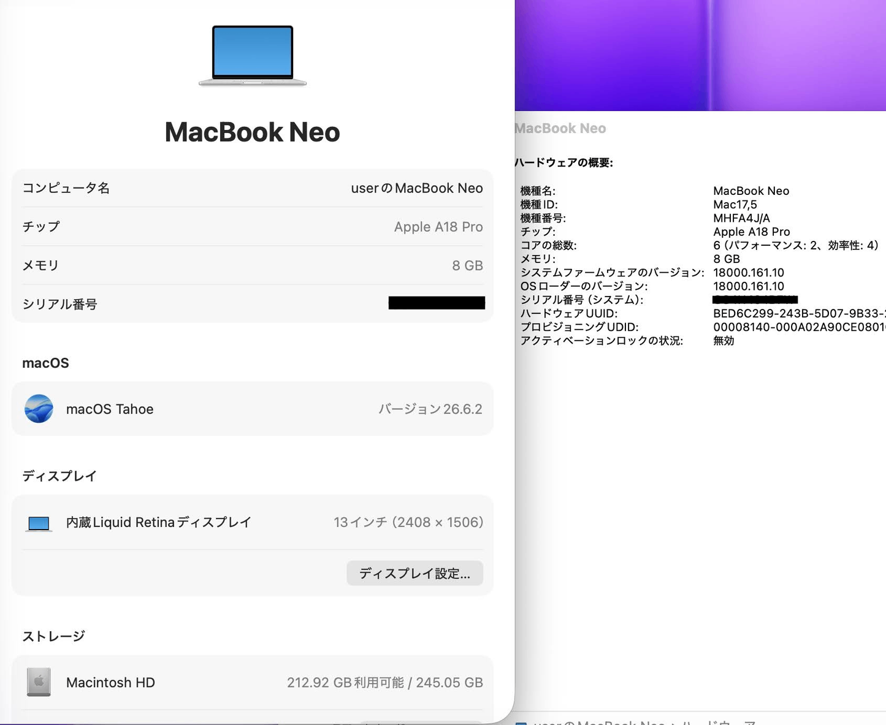Click the Macintosh HD drive icon
The image size is (886, 725).
[39, 682]
